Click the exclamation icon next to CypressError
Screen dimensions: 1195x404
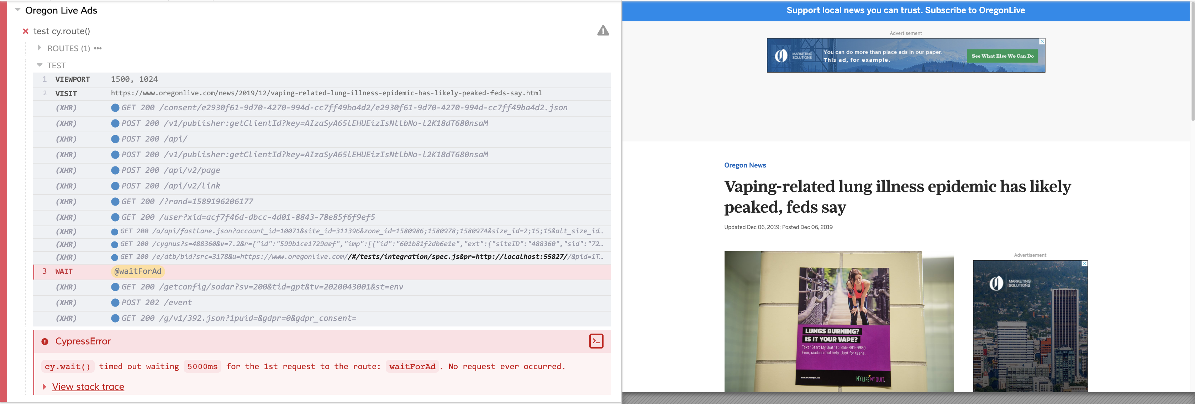45,341
